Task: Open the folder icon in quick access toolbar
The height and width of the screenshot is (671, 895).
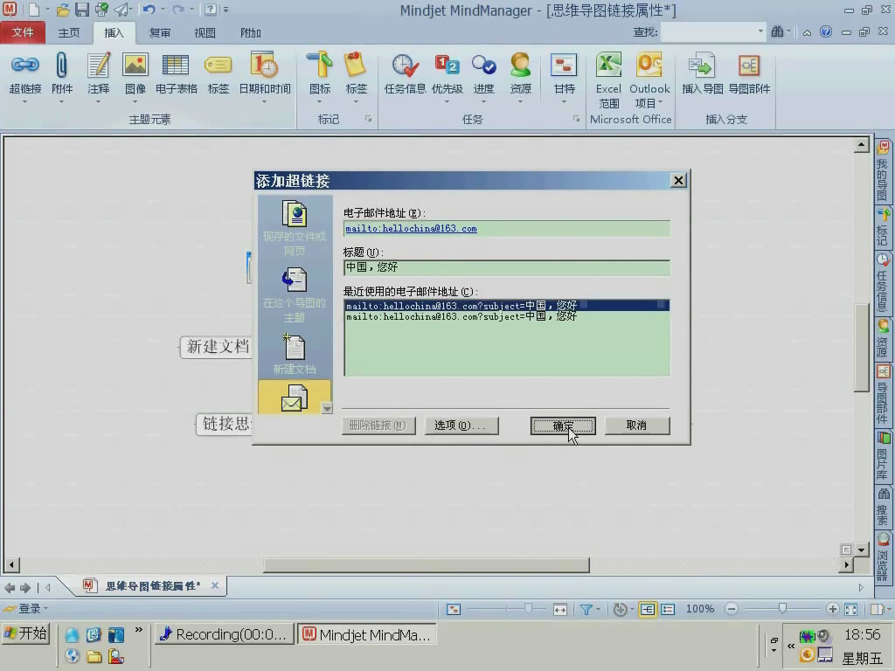Action: coord(63,9)
